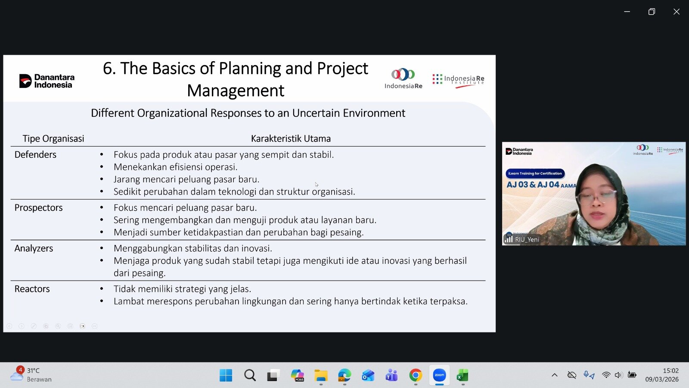Image resolution: width=689 pixels, height=388 pixels.
Task: Open the clock and date calendar flyout
Action: click(662, 375)
